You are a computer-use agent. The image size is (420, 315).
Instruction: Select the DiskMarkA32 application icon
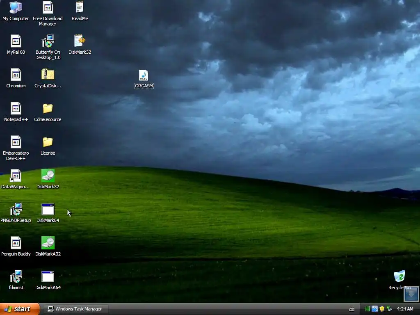[48, 247]
